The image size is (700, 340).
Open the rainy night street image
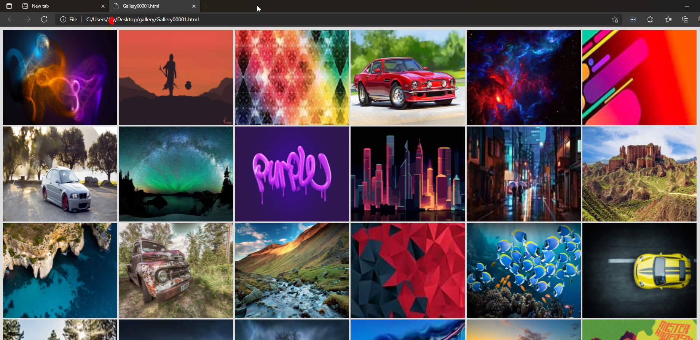point(524,174)
